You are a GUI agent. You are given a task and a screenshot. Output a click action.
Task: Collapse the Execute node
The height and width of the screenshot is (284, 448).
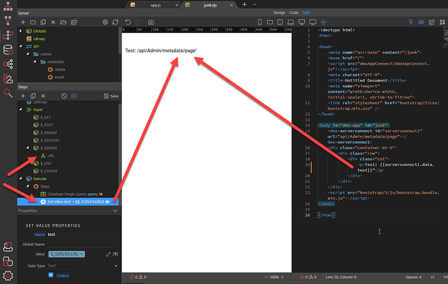point(21,178)
